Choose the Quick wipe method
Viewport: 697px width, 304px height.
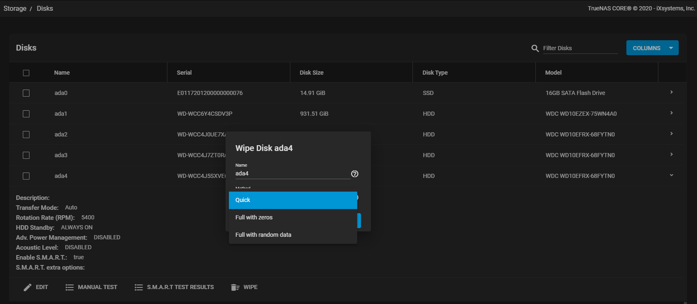click(292, 200)
